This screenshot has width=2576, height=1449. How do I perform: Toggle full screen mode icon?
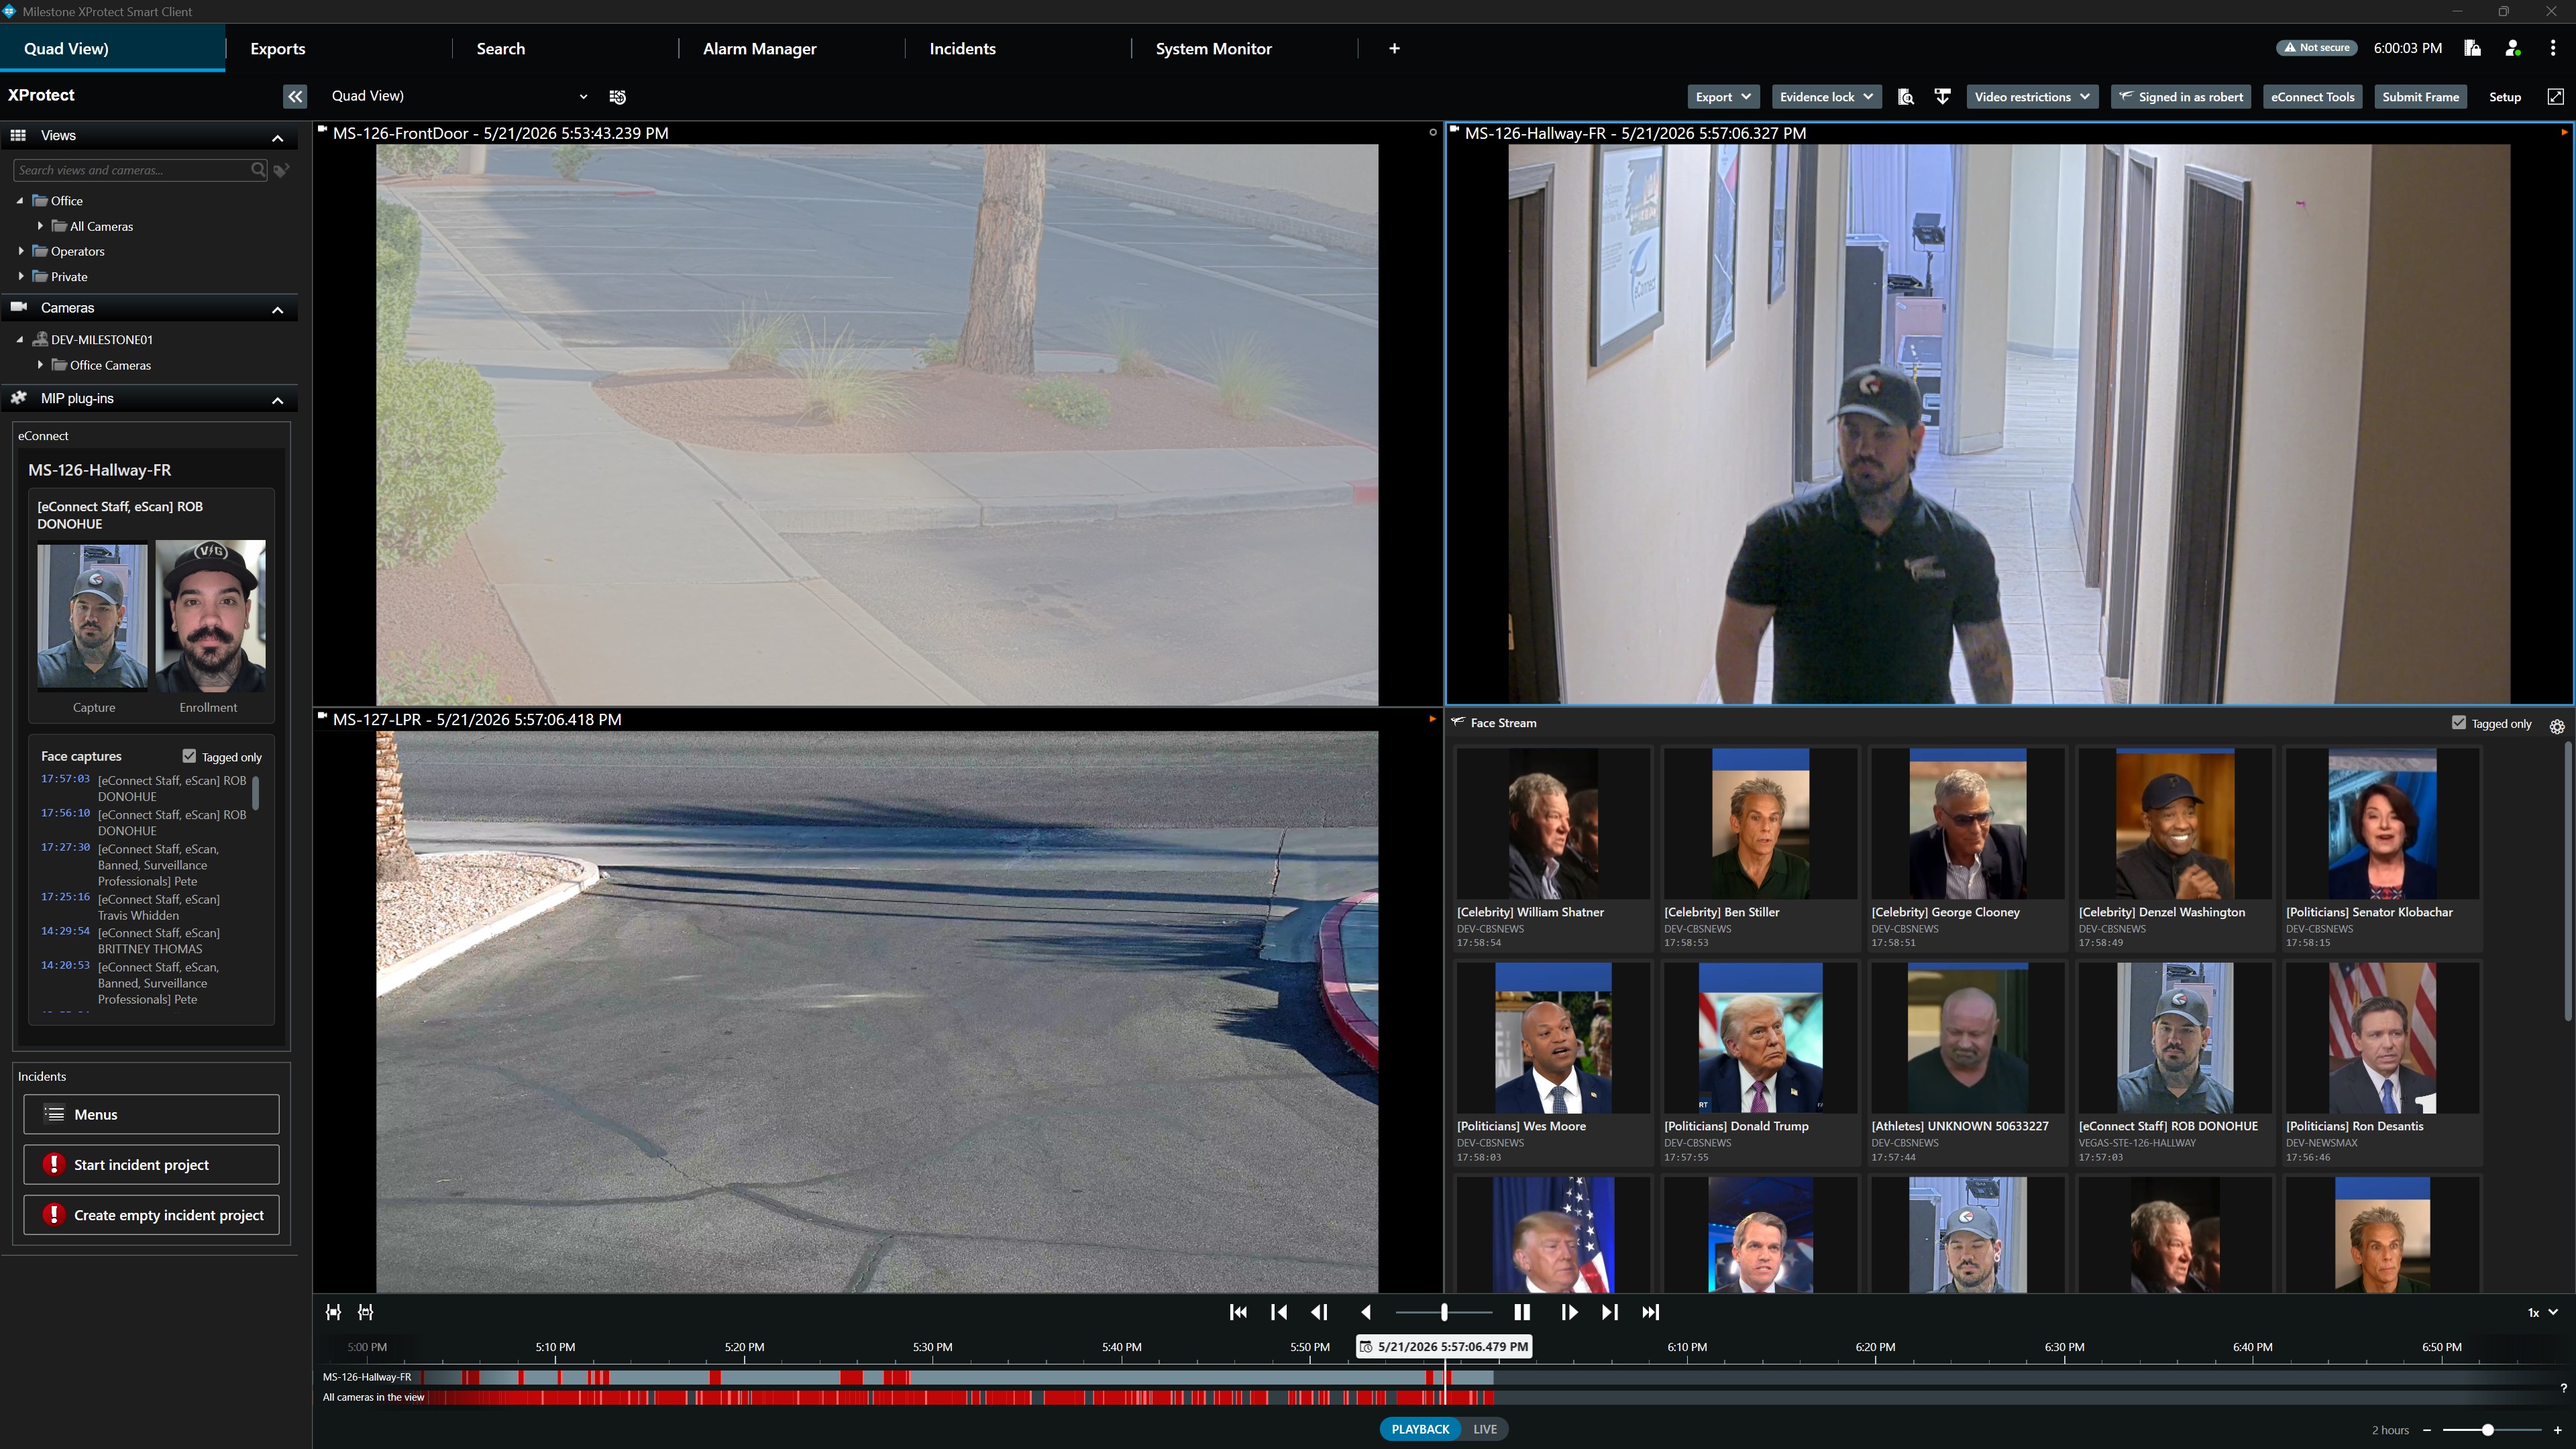2555,97
